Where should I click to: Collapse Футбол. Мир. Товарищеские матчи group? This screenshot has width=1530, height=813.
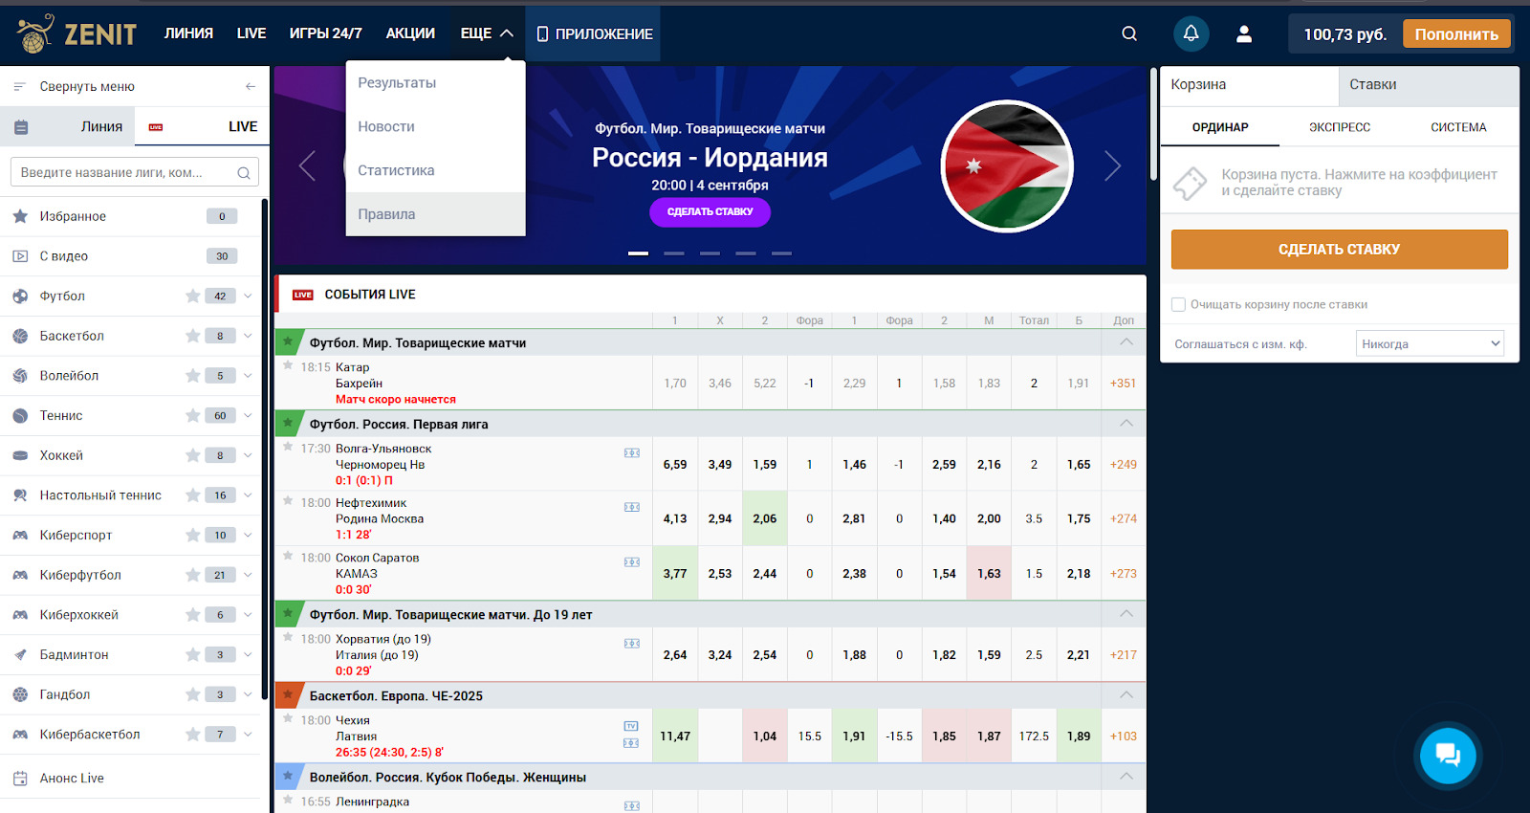coord(1126,342)
